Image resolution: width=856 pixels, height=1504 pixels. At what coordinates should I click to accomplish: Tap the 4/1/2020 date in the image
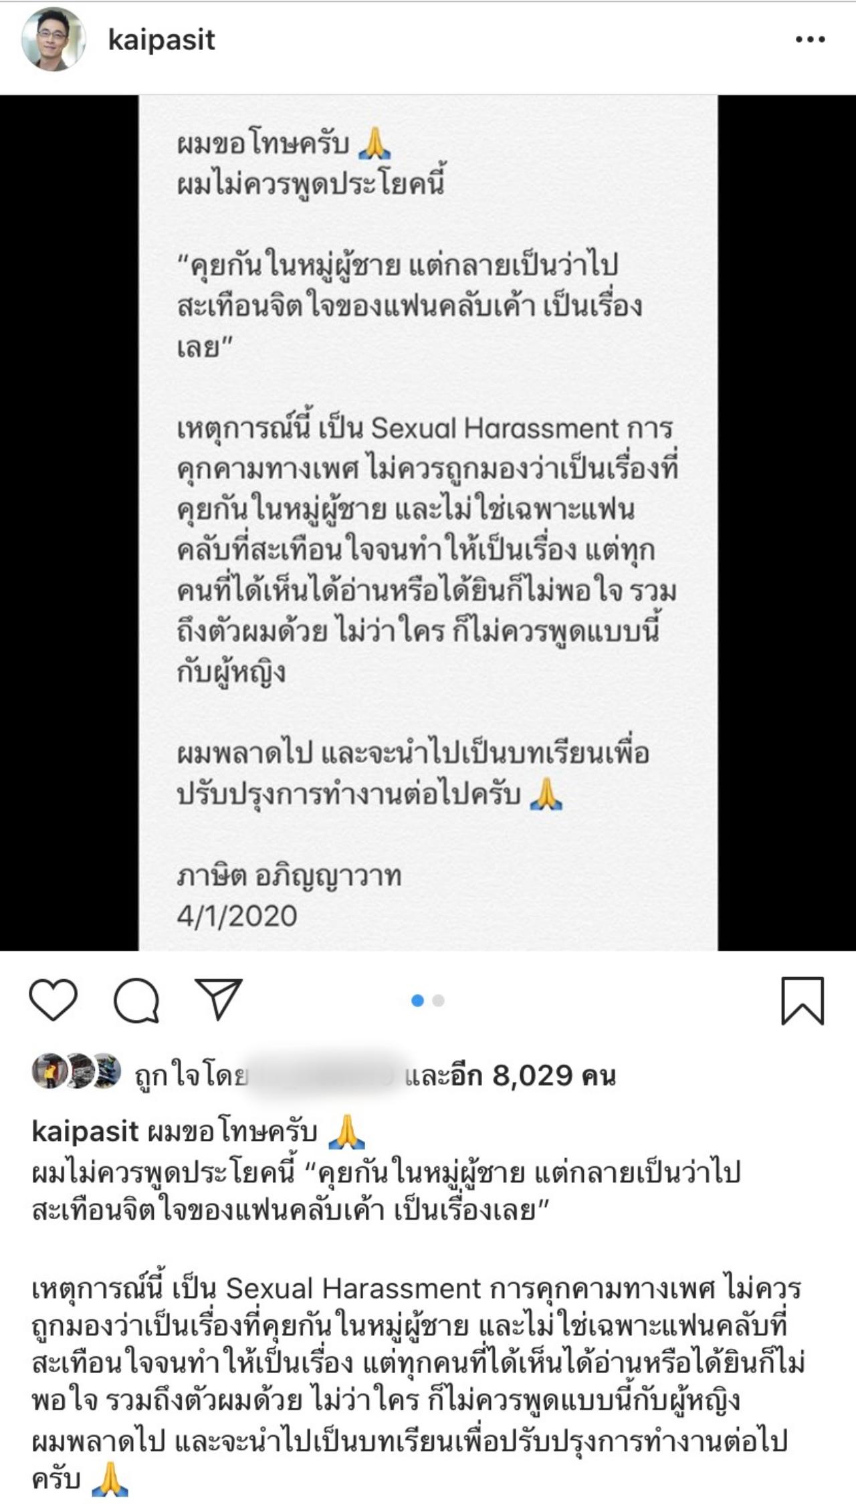(237, 916)
